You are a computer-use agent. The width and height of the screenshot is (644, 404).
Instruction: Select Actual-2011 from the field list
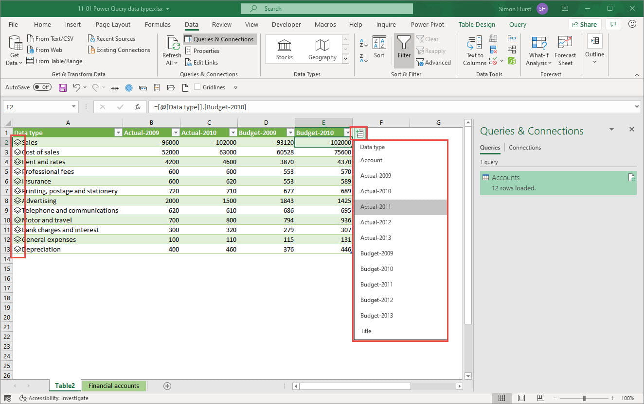point(376,207)
